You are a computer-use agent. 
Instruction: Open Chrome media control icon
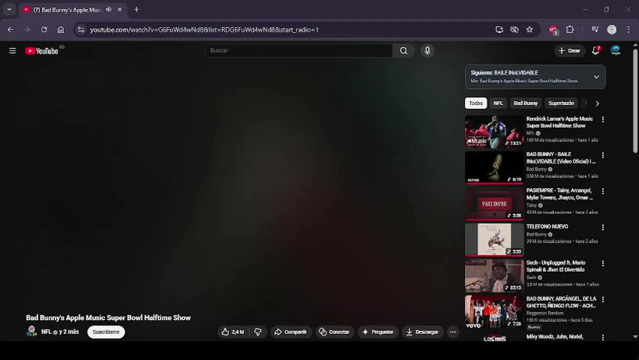(x=595, y=29)
